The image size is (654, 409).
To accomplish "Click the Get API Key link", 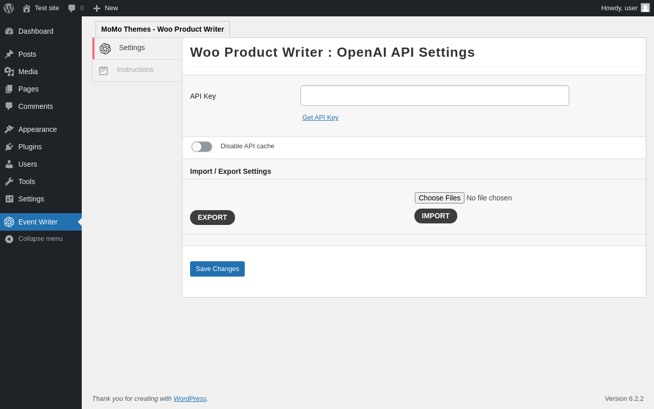I will coord(320,117).
